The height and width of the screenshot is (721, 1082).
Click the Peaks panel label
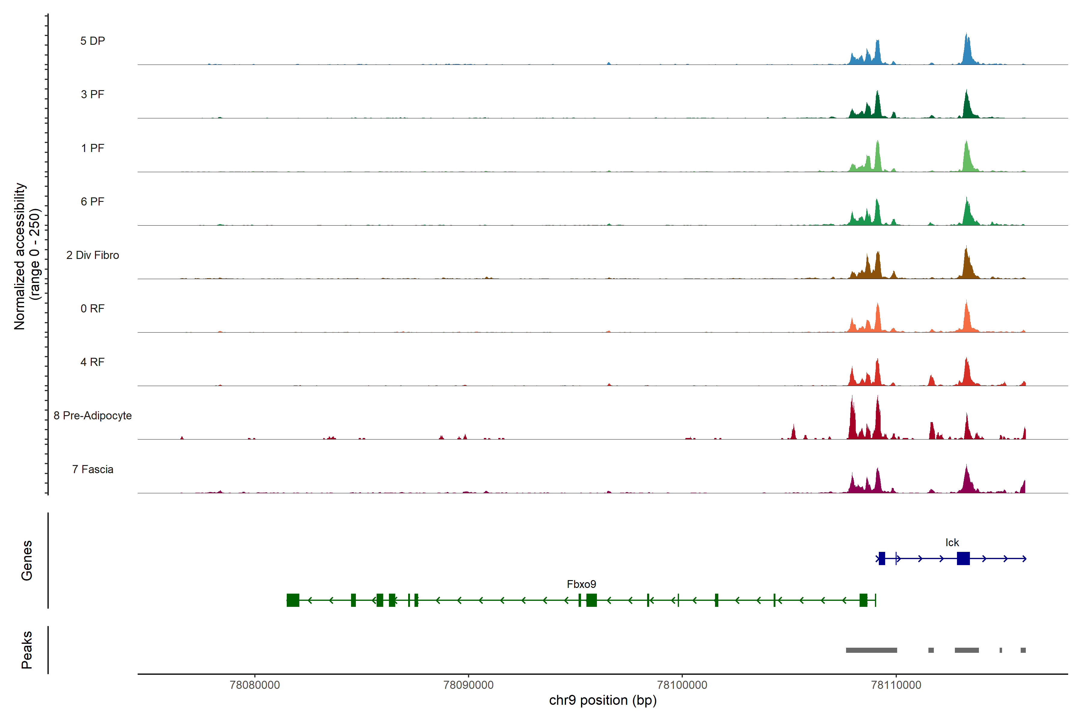pyautogui.click(x=27, y=650)
